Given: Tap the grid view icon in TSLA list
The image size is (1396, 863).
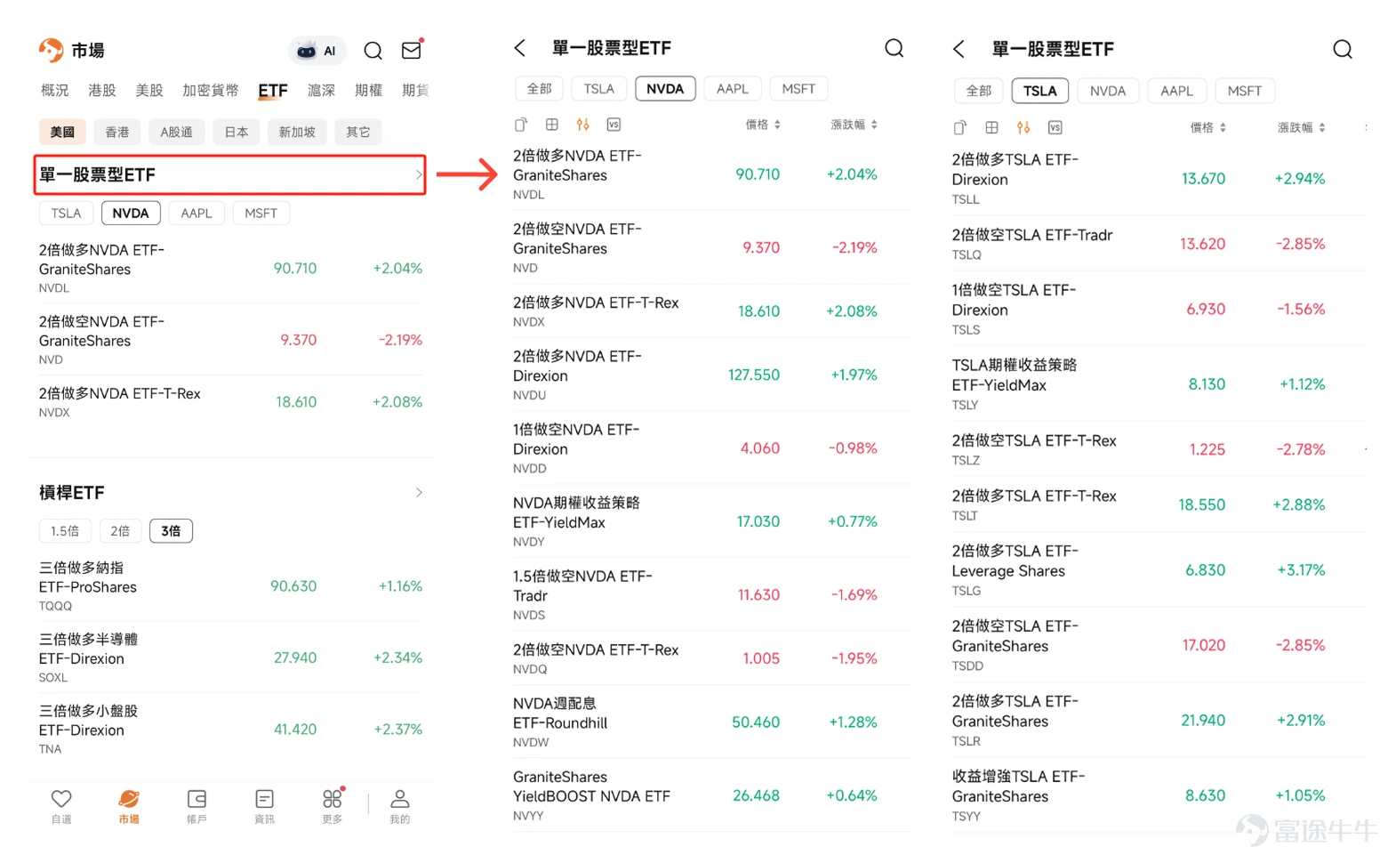Looking at the screenshot, I should click(992, 127).
